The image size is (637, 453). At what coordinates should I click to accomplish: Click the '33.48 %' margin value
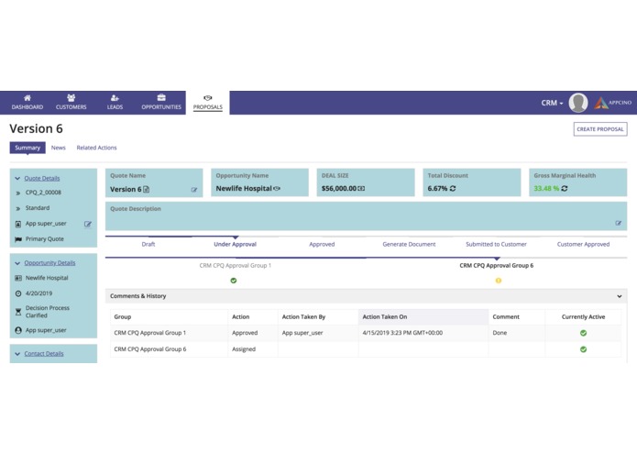pyautogui.click(x=546, y=189)
